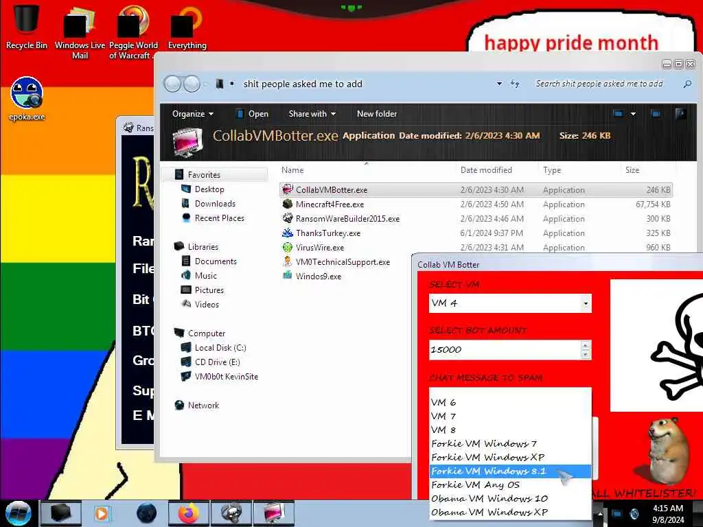
Task: Open the epoka.exe desktop icon
Action: 27,99
